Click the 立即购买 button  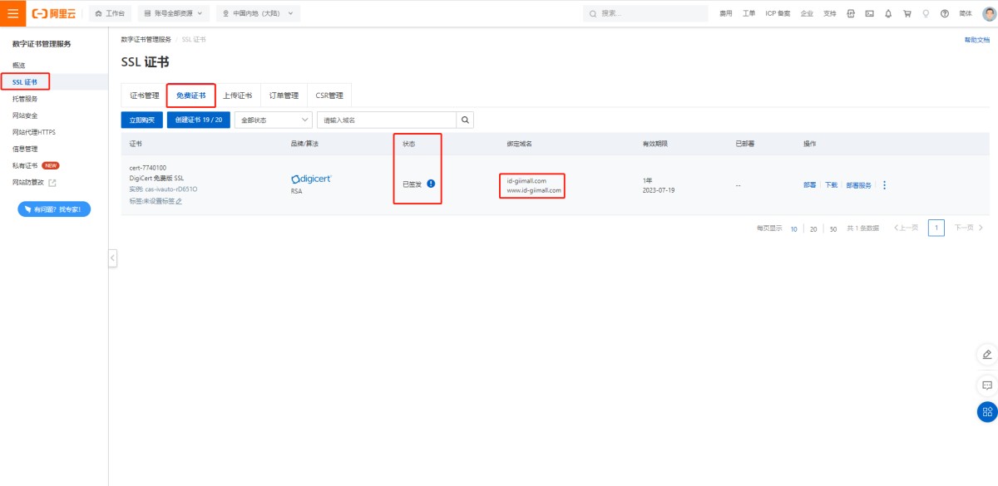tap(142, 120)
